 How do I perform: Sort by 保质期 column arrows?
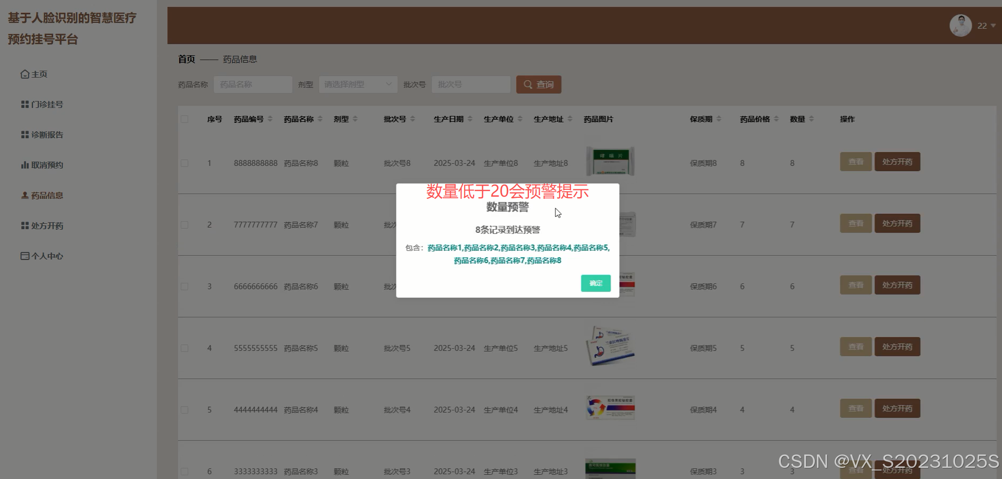click(719, 119)
